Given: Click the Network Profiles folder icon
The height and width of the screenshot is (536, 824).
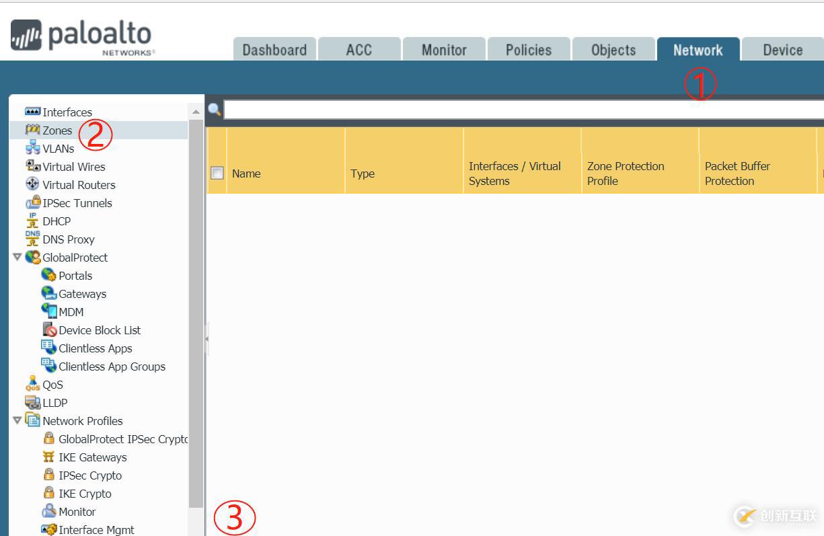Looking at the screenshot, I should [x=32, y=420].
